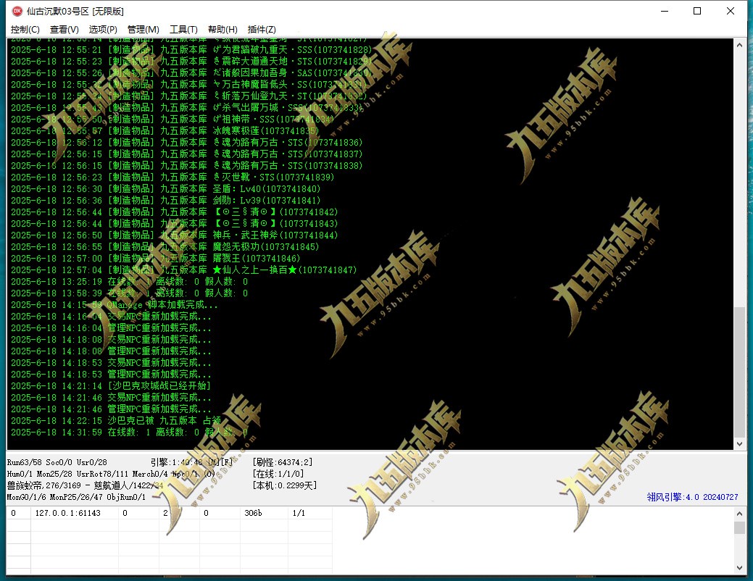The image size is (753, 581).
Task: Open the 选项(P) menu
Action: (x=103, y=29)
